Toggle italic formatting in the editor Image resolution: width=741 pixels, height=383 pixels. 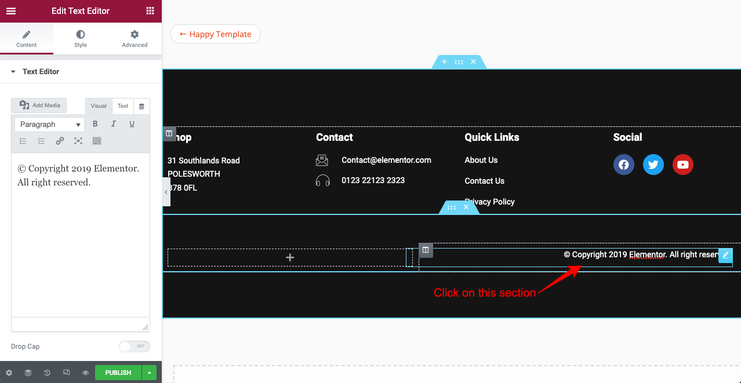pos(114,123)
